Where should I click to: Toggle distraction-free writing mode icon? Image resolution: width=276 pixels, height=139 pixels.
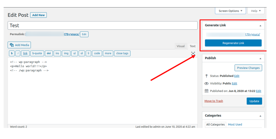click(x=193, y=53)
